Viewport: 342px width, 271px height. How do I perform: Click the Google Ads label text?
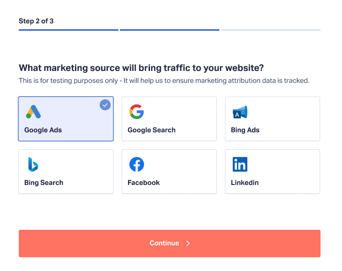point(43,130)
